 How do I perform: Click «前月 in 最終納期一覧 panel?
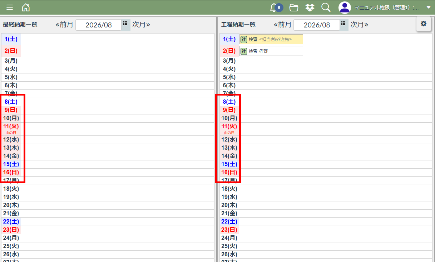pos(64,25)
